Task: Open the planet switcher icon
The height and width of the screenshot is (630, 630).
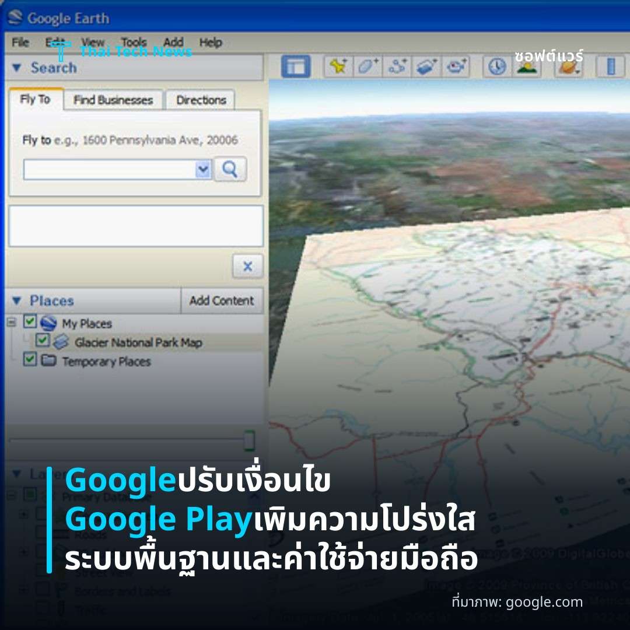Action: 569,67
